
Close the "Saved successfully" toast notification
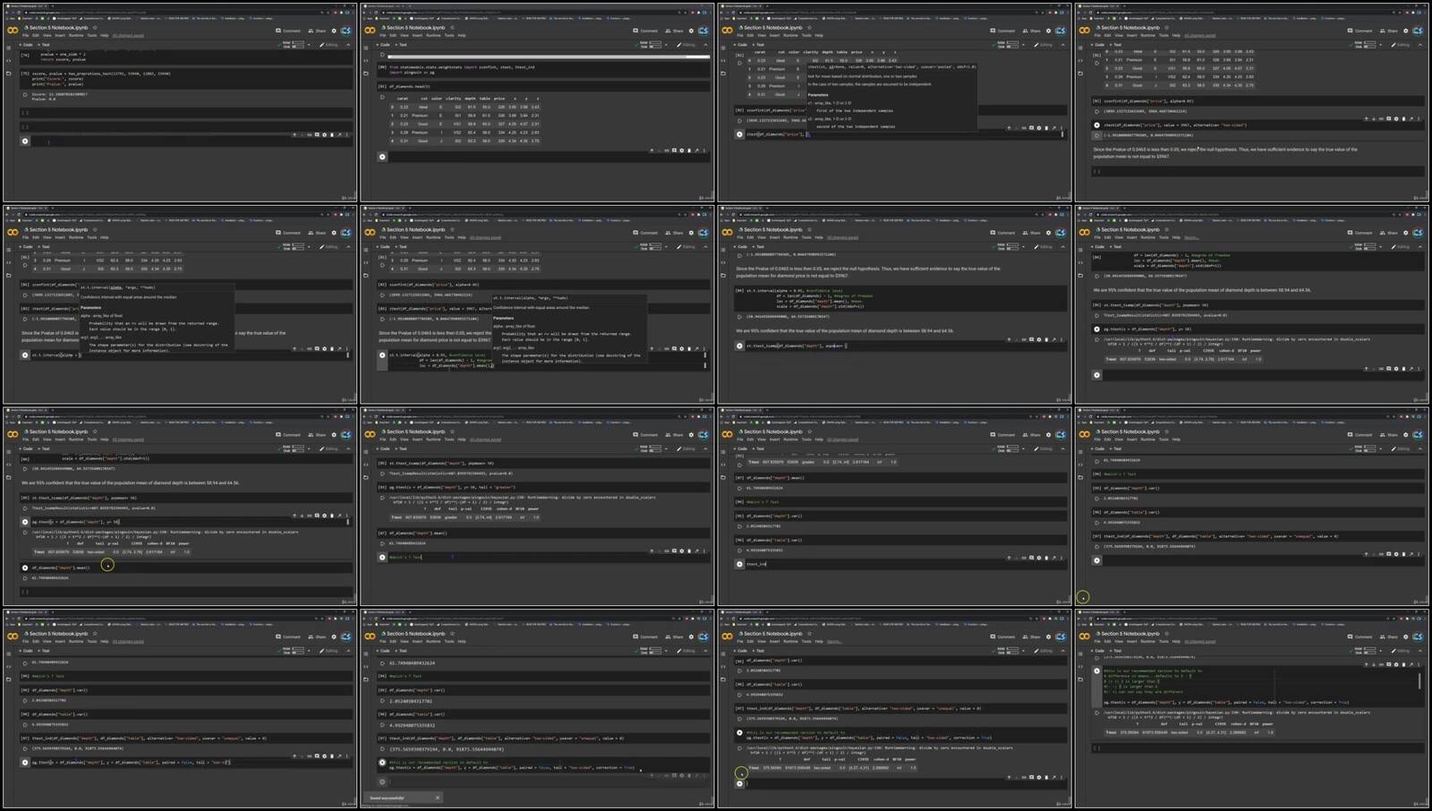(438, 798)
